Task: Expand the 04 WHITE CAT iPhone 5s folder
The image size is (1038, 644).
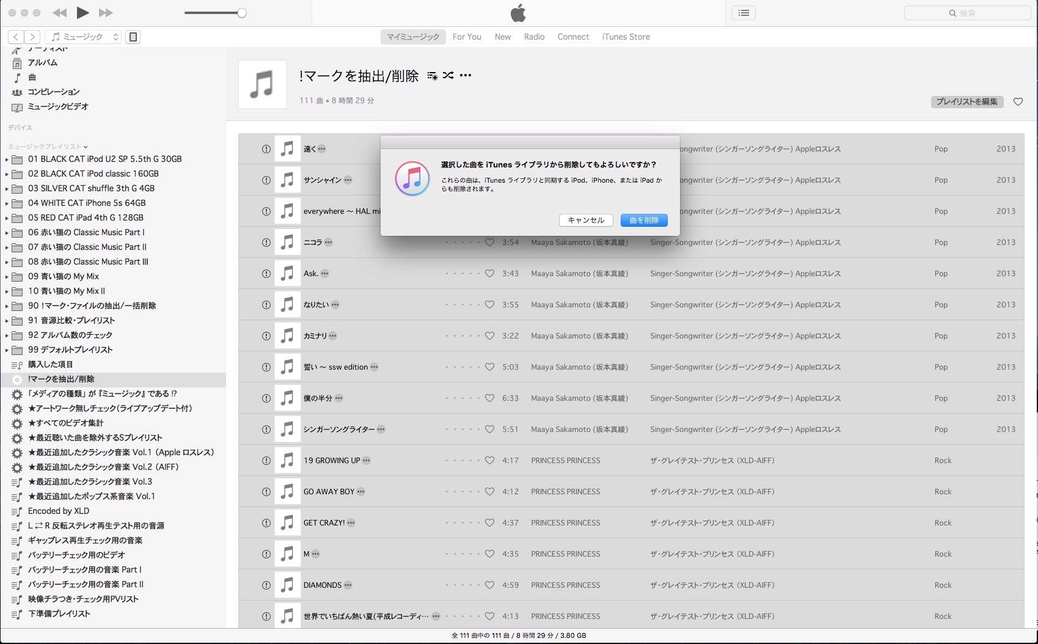Action: coord(7,203)
